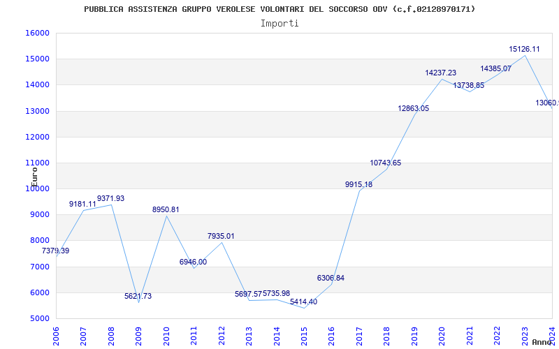Viewport: 559px width, 349px height.
Task: Click data label 6946.00
Action: 194,262
